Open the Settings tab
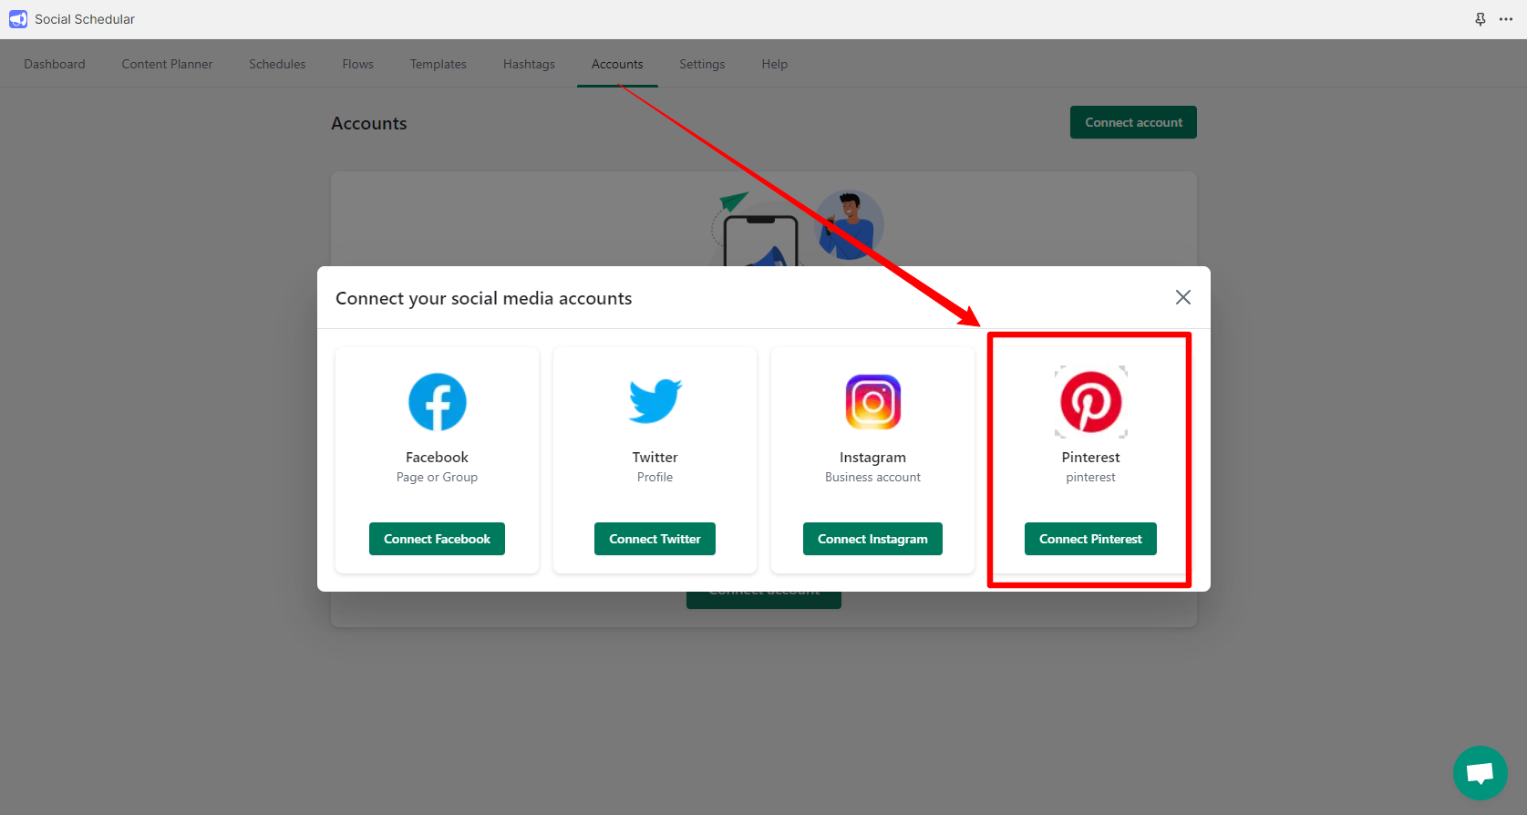This screenshot has height=815, width=1527. (x=702, y=64)
